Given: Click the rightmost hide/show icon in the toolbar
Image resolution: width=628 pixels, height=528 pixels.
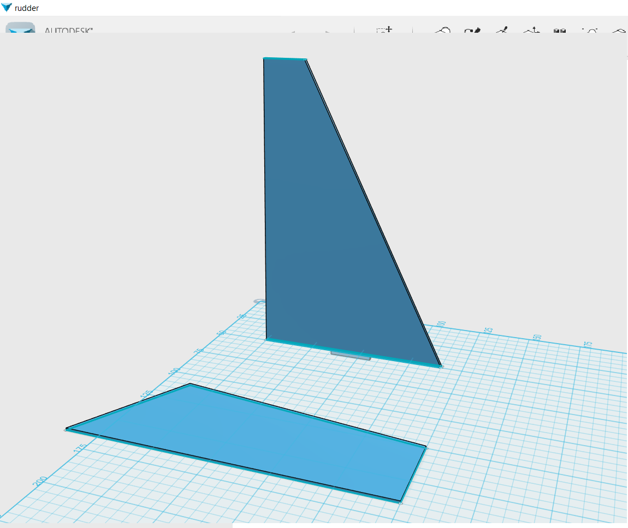Looking at the screenshot, I should pos(620,32).
